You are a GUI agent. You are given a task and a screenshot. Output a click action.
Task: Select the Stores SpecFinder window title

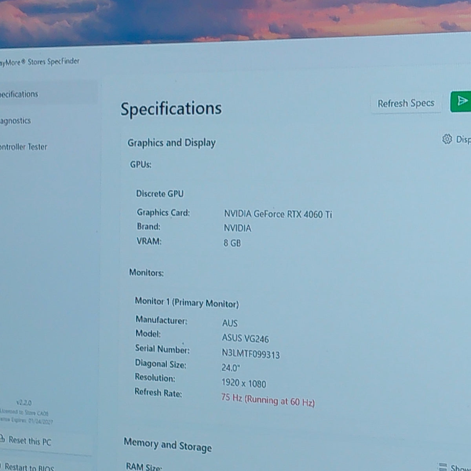(x=39, y=62)
